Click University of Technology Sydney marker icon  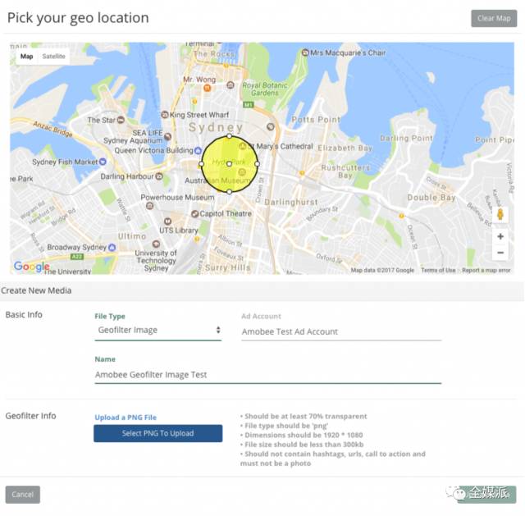click(156, 244)
